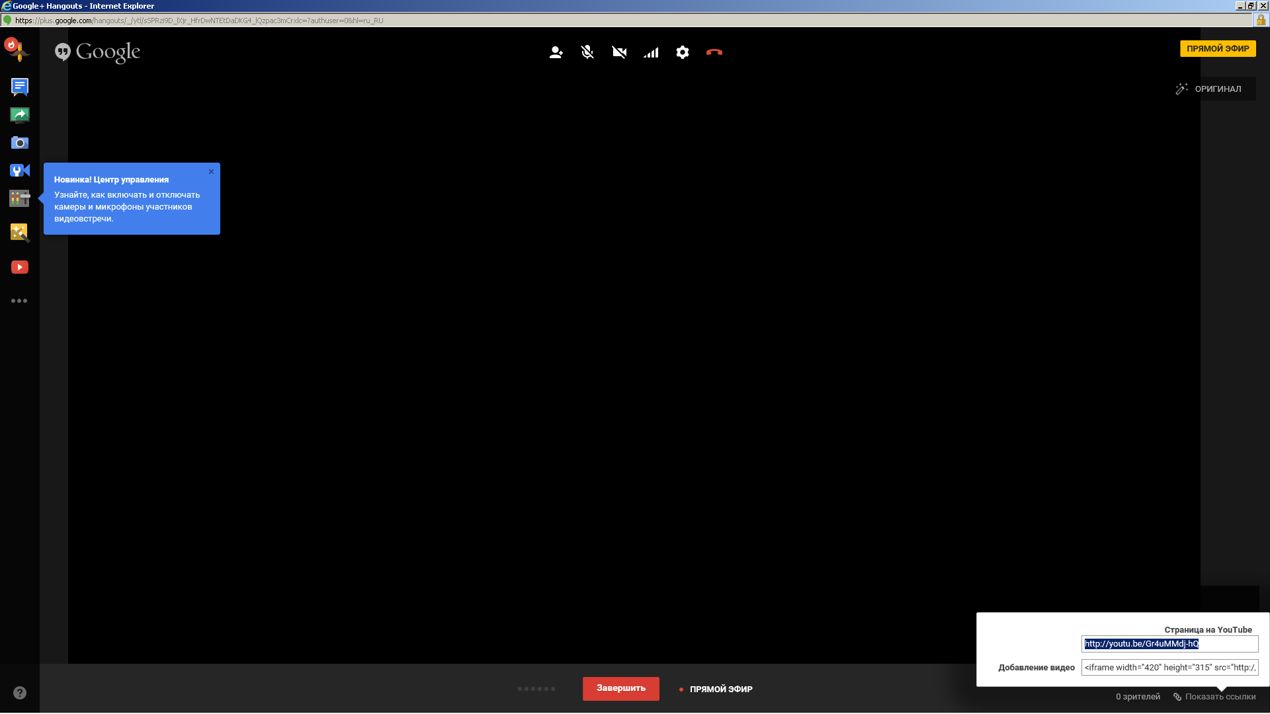Toggle the camera off icon
This screenshot has width=1270, height=714.
(619, 52)
